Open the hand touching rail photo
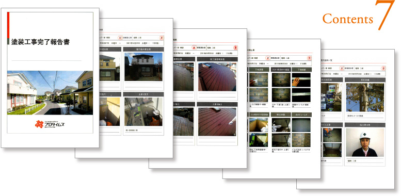Screen dimensions: 401x196 tap(301, 80)
